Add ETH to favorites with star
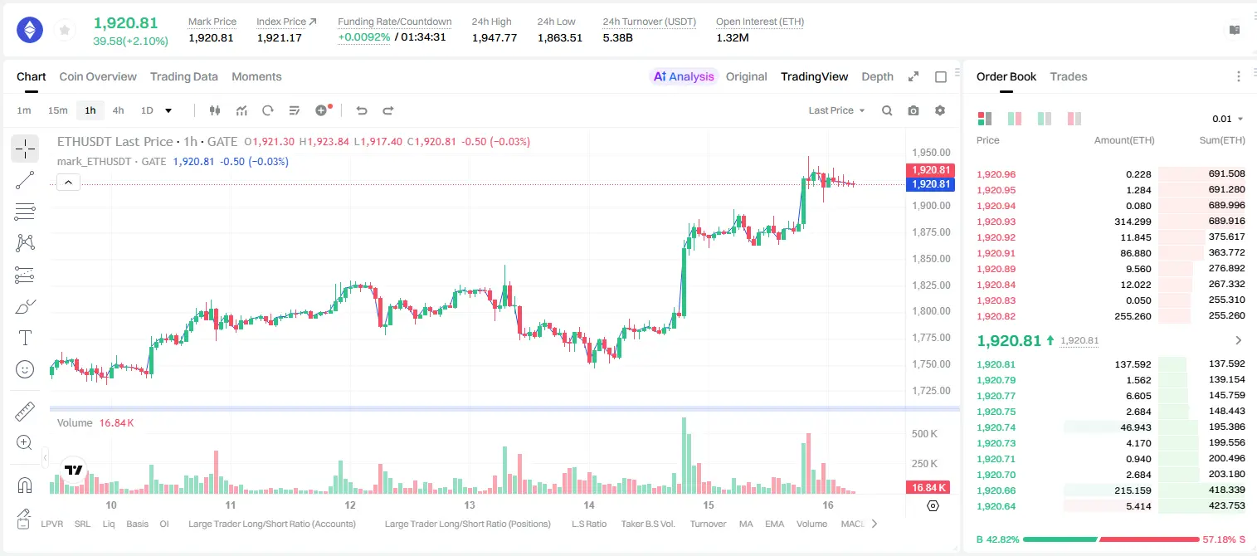Image resolution: width=1257 pixels, height=556 pixels. pos(65,31)
